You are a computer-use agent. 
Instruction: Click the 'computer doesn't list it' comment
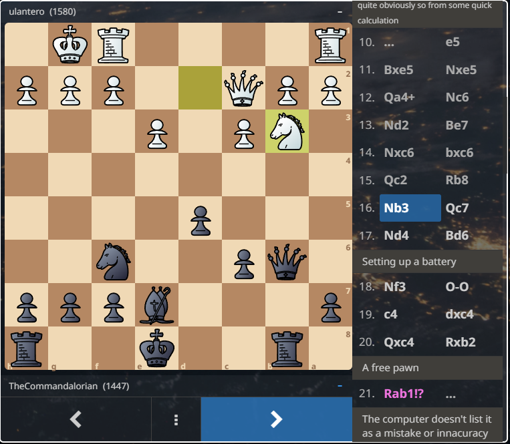coord(426,426)
